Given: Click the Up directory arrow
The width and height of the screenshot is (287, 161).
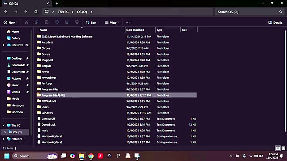Looking at the screenshot, I should tap(26, 12).
